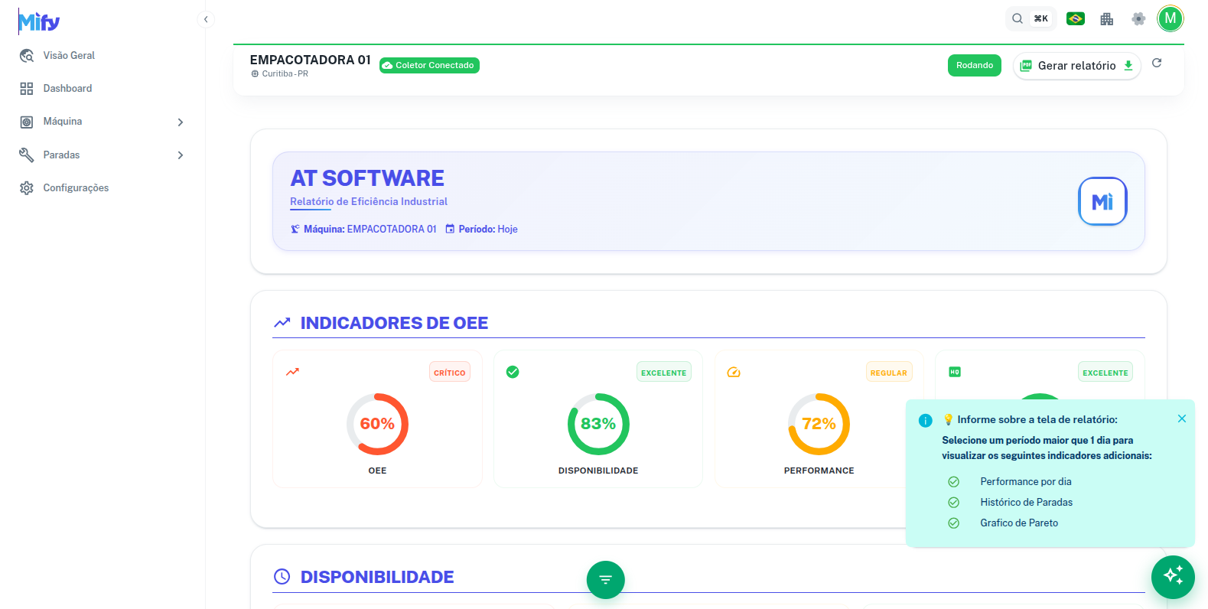This screenshot has width=1208, height=609.
Task: Open Configurações from the sidebar
Action: pyautogui.click(x=76, y=188)
